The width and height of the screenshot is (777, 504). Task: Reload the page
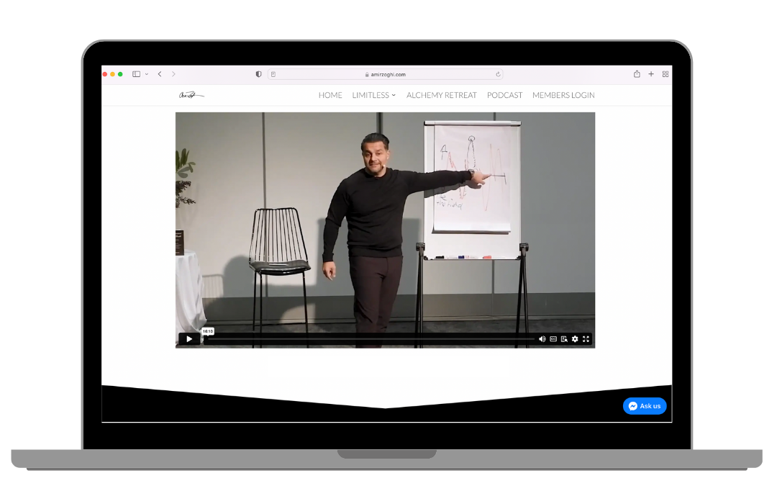coord(498,74)
